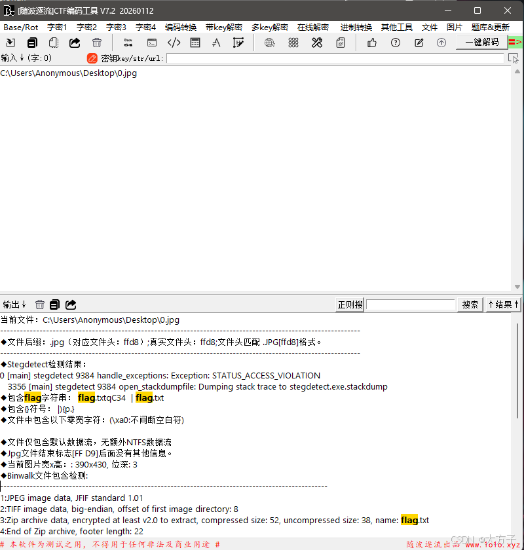The image size is (524, 550).
Task: Click the upward arrow update icon
Action: pyautogui.click(x=441, y=43)
